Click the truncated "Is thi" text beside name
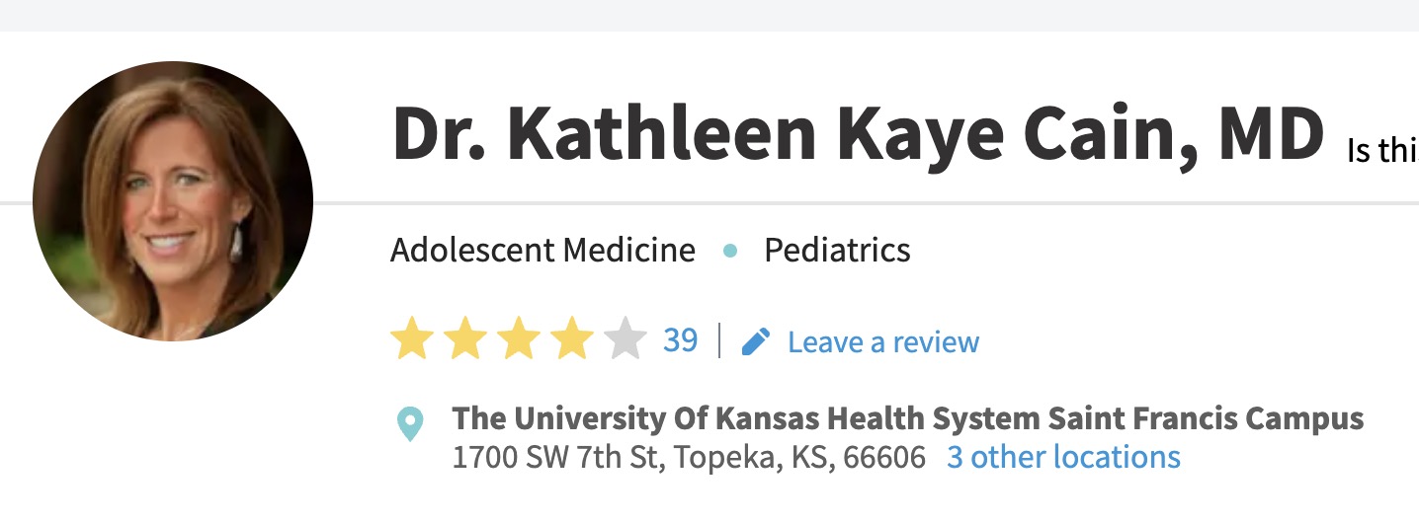This screenshot has width=1419, height=523. click(x=1382, y=151)
